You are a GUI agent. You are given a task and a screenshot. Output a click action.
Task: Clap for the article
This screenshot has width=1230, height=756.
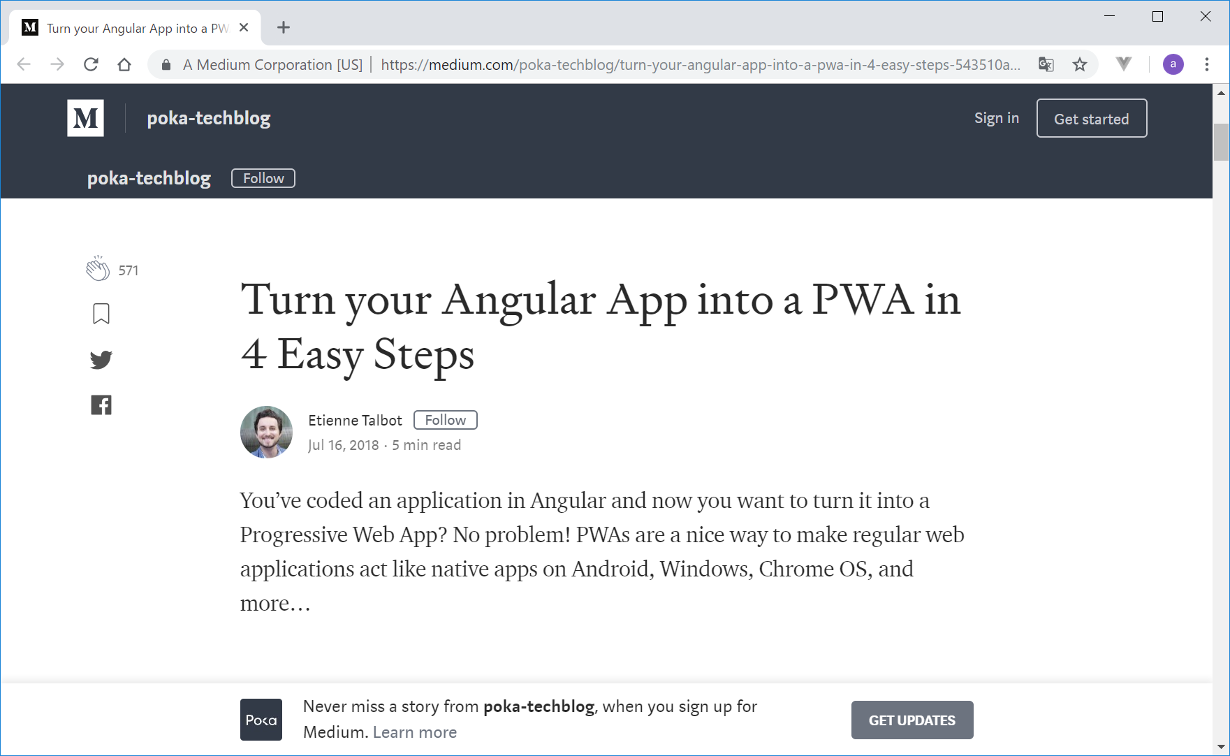[98, 268]
